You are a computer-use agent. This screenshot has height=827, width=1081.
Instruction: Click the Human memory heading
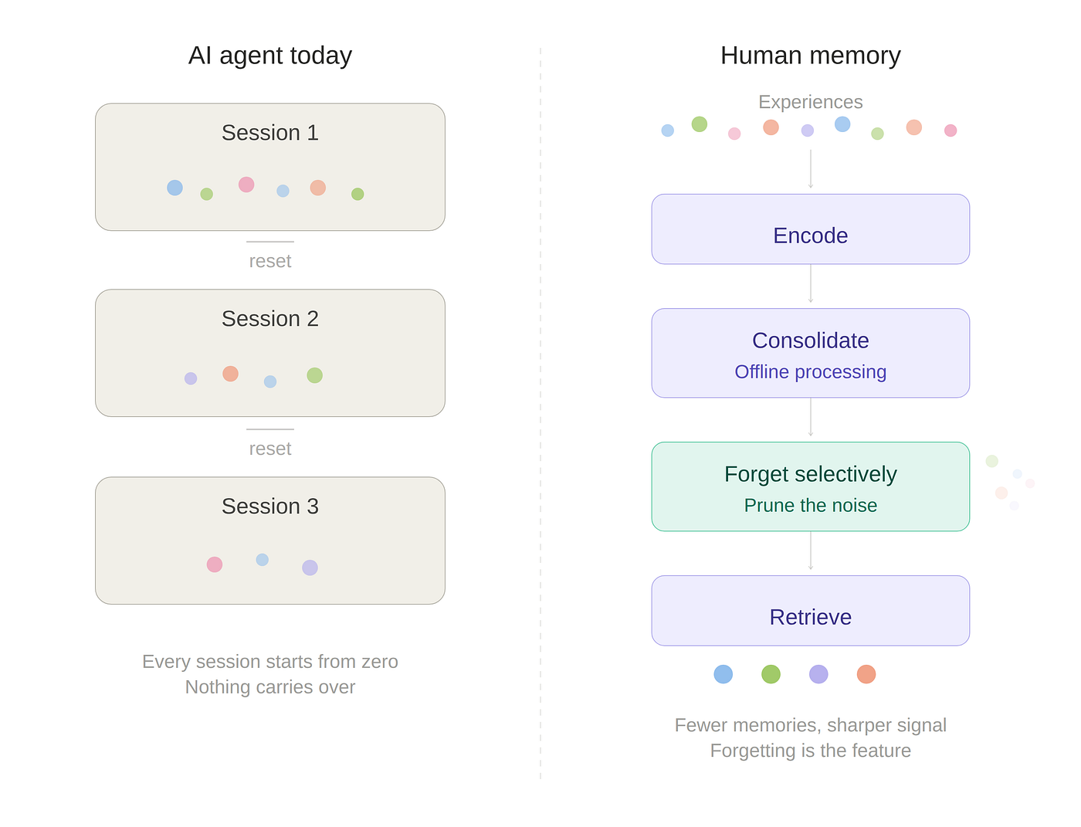click(810, 56)
